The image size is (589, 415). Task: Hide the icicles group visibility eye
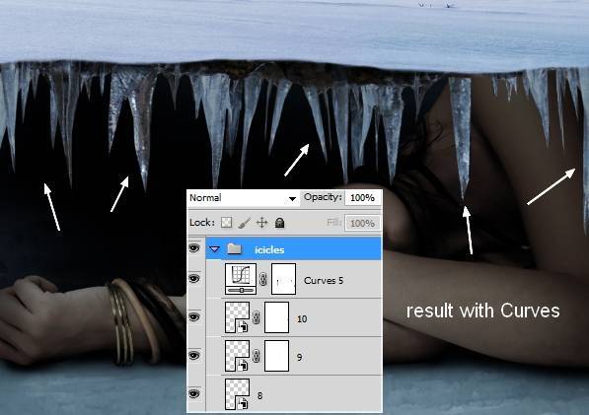(x=194, y=247)
